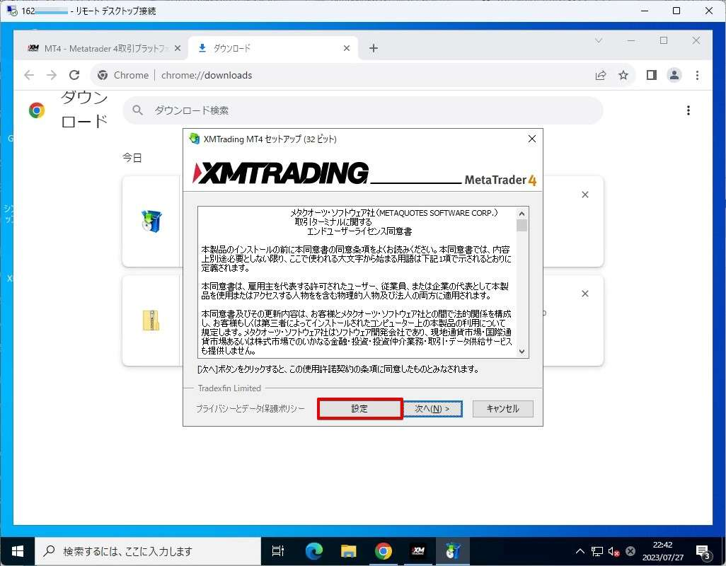The height and width of the screenshot is (566, 726).
Task: Open the clock showing 22:42
Action: pyautogui.click(x=662, y=551)
